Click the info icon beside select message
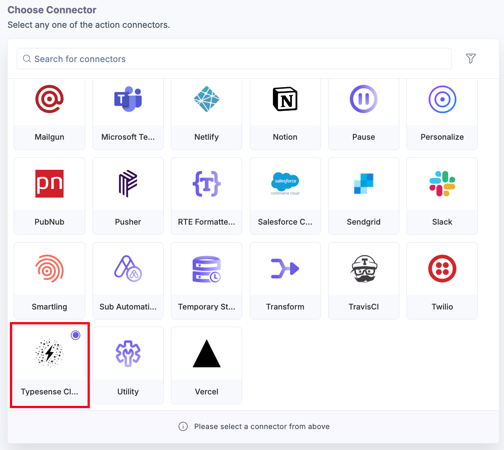Viewport: 504px width, 450px height. pyautogui.click(x=183, y=426)
